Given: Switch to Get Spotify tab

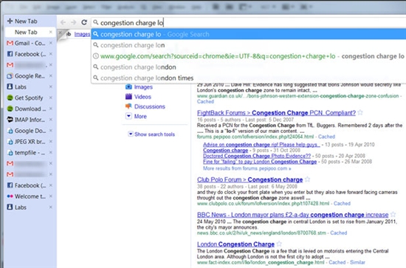Looking at the screenshot, I should click(25, 98).
